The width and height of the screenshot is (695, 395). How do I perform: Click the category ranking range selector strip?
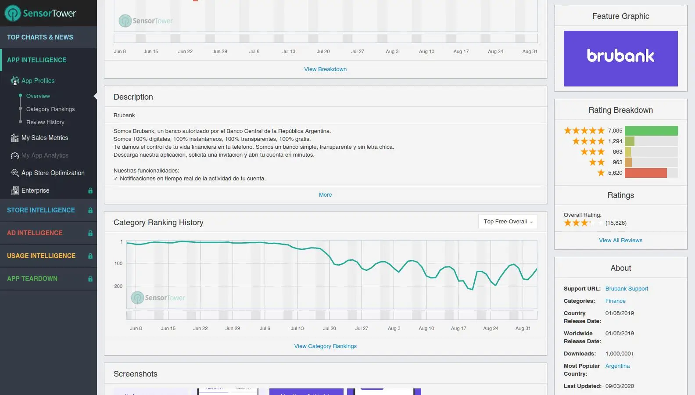[x=332, y=315]
